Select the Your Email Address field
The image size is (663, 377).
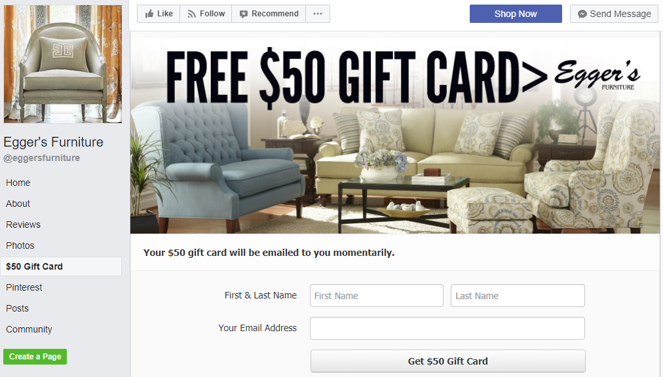coord(447,329)
